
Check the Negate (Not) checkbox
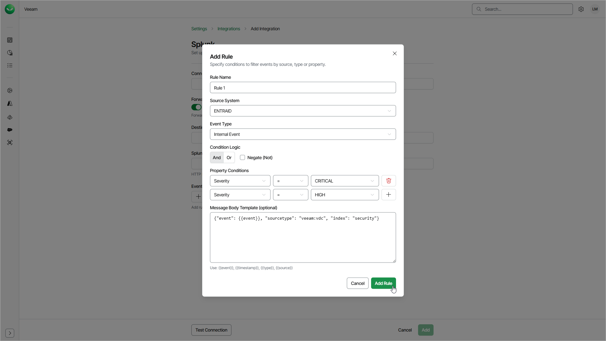(242, 158)
